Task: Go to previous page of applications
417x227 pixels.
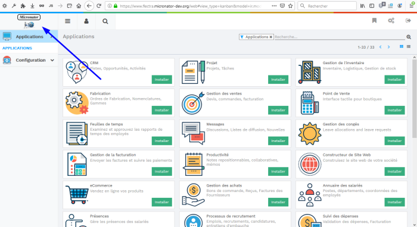Action: tap(380, 47)
